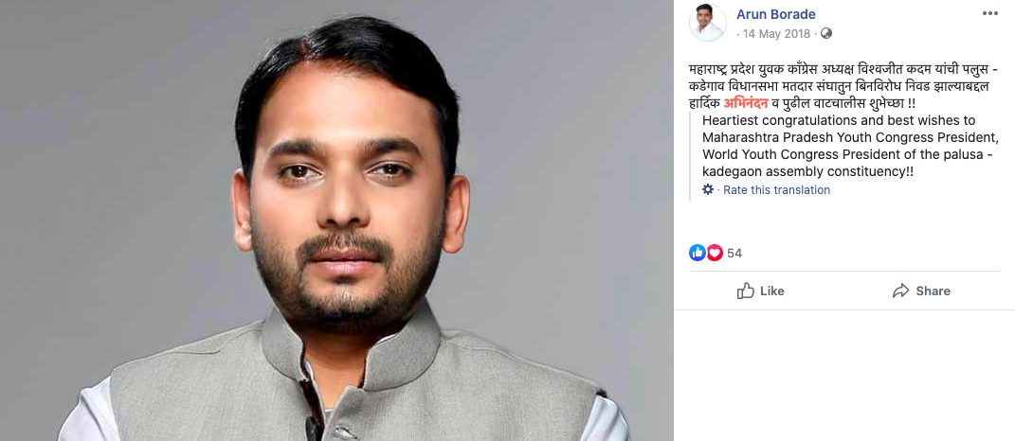The width and height of the screenshot is (1015, 441).
Task: Open Arun Borade's profile picture
Action: pyautogui.click(x=708, y=23)
